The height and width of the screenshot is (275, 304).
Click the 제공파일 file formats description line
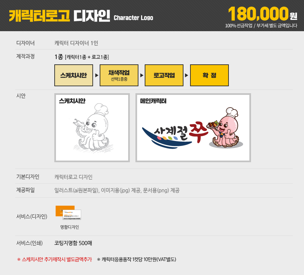point(117,190)
